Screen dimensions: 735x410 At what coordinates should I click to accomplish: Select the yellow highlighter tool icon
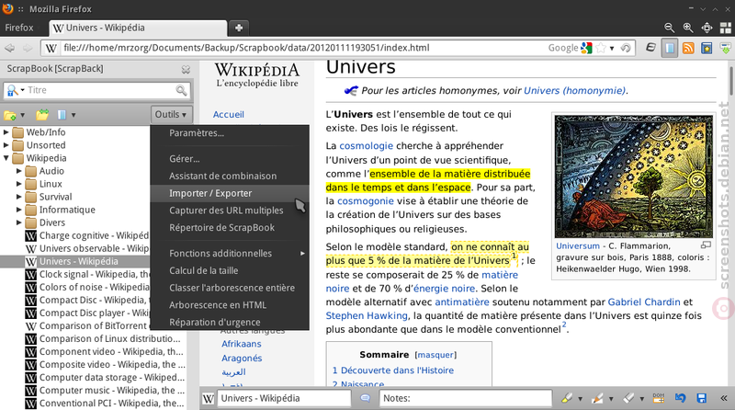(x=567, y=398)
